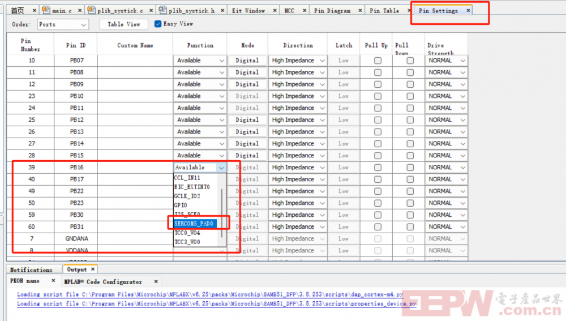Toggle the Easy View checkbox
The image size is (566, 321).
[158, 24]
